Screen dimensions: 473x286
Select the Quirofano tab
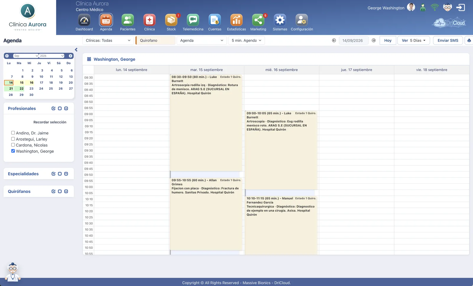[155, 40]
